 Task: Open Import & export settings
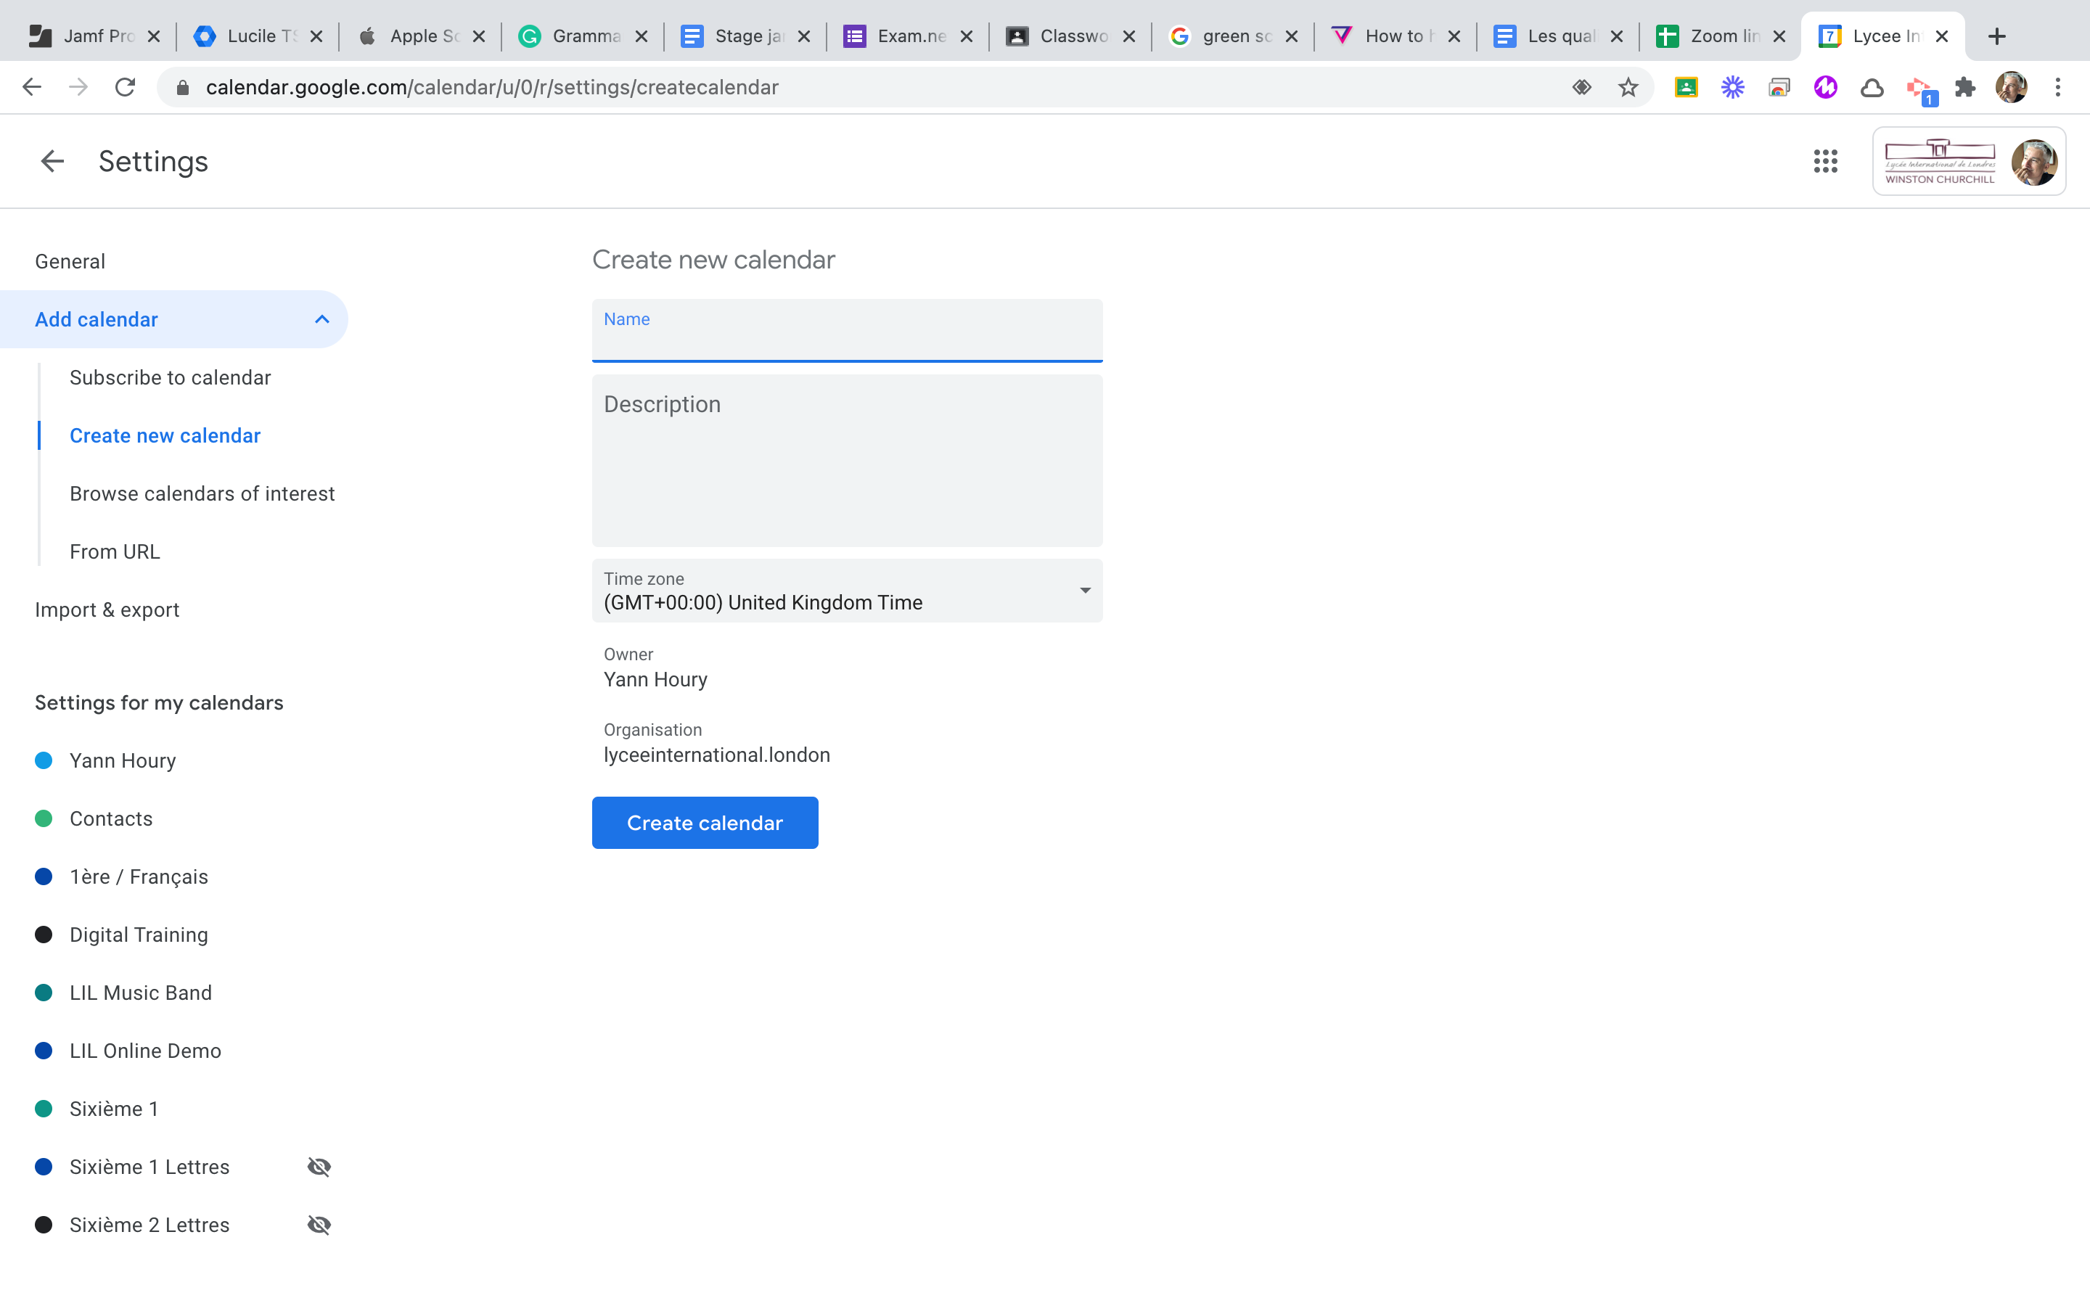pyautogui.click(x=107, y=609)
